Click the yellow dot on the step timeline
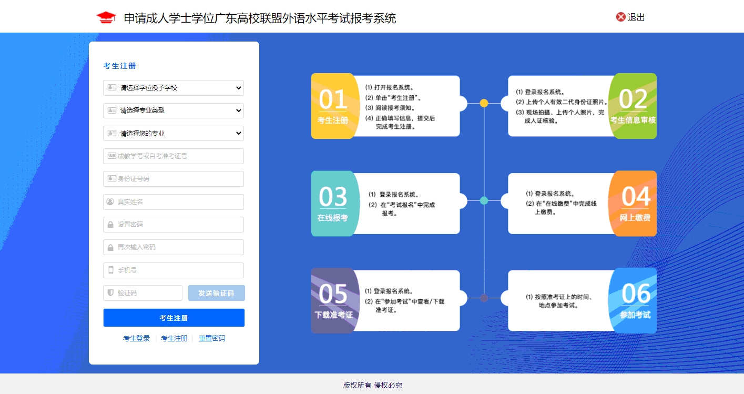Screen dimensions: 744x394 click(484, 103)
